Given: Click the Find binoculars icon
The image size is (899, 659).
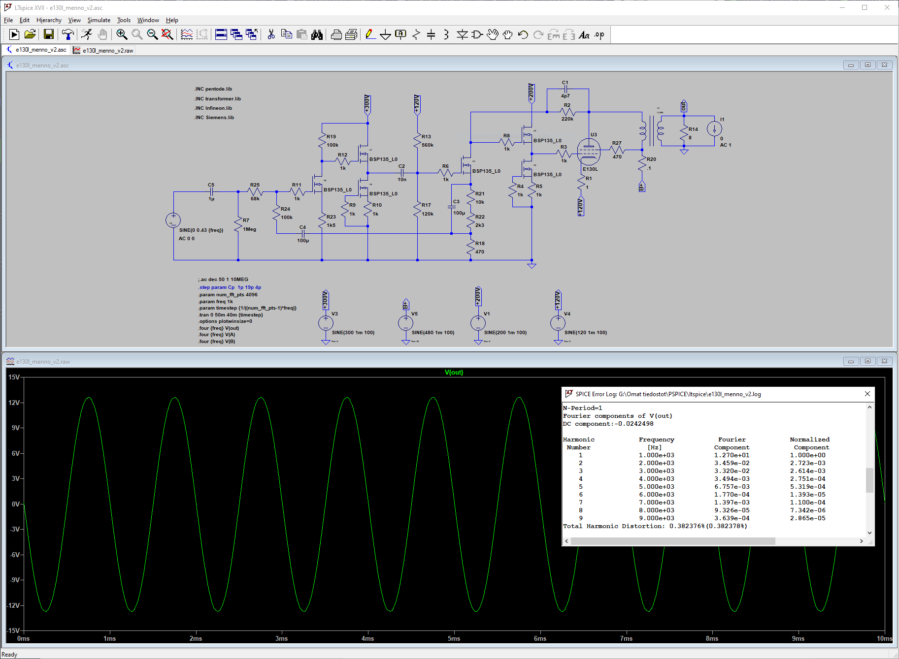Looking at the screenshot, I should pyautogui.click(x=317, y=34).
